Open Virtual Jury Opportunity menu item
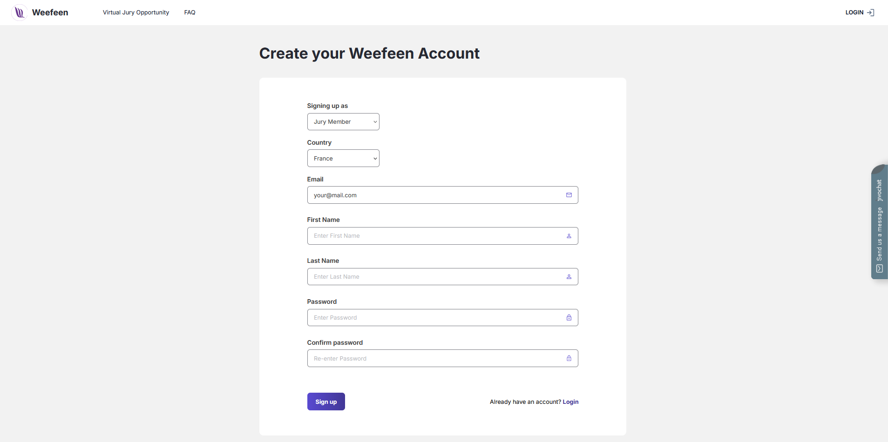The width and height of the screenshot is (888, 442). click(136, 13)
